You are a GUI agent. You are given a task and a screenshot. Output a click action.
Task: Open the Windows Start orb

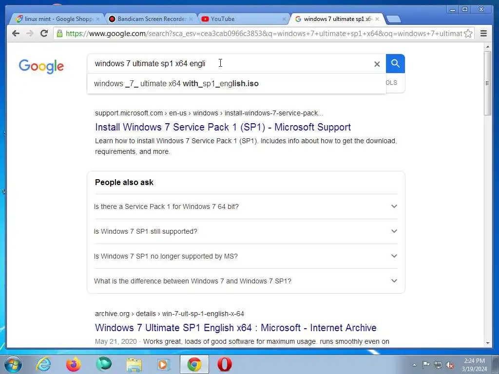pos(13,364)
